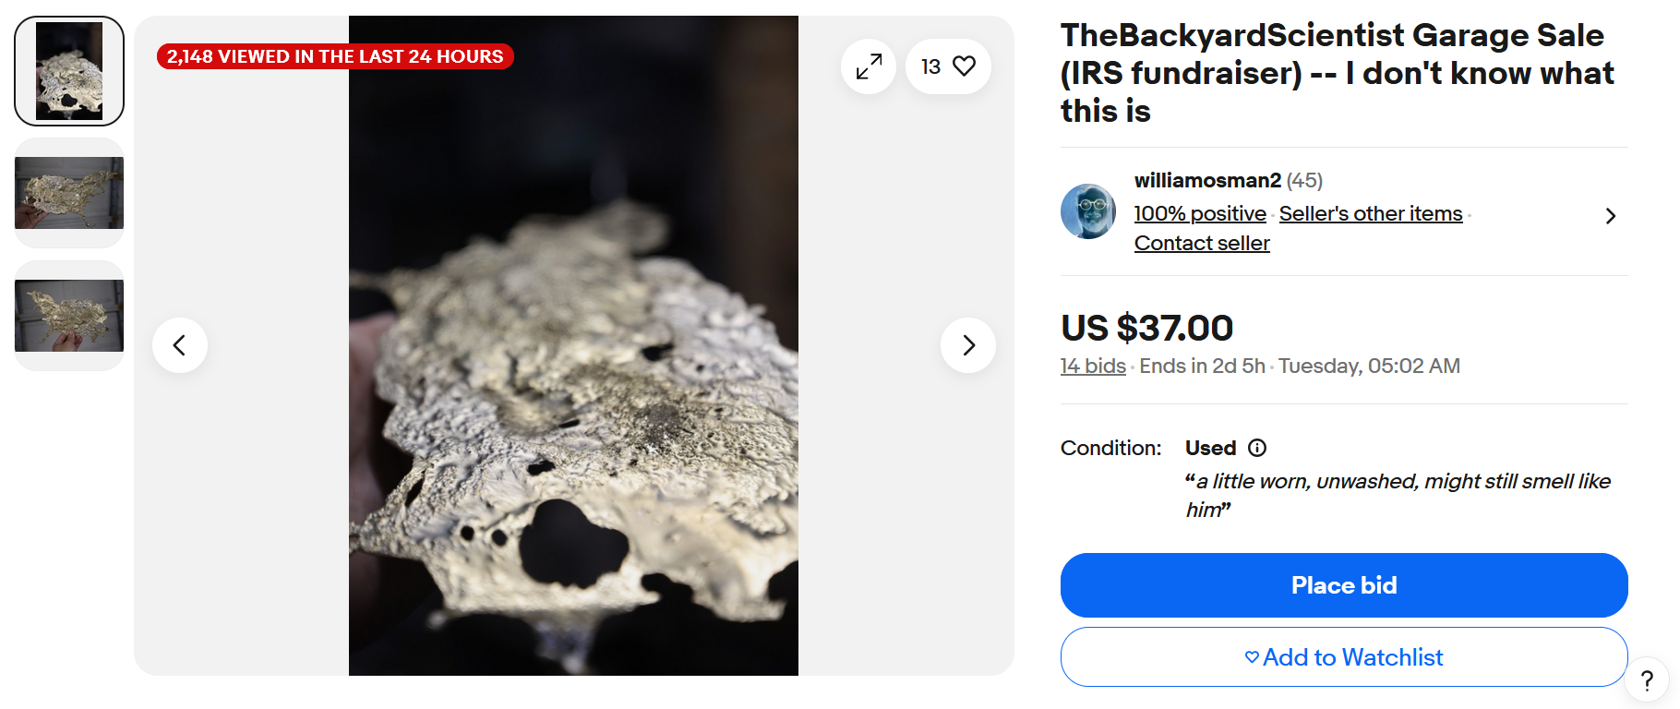This screenshot has width=1680, height=709.
Task: Open the 100% positive feedback link
Action: click(x=1200, y=213)
